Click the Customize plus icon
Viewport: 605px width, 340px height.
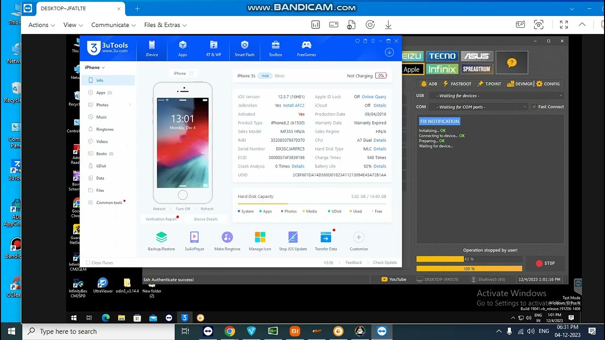[359, 237]
